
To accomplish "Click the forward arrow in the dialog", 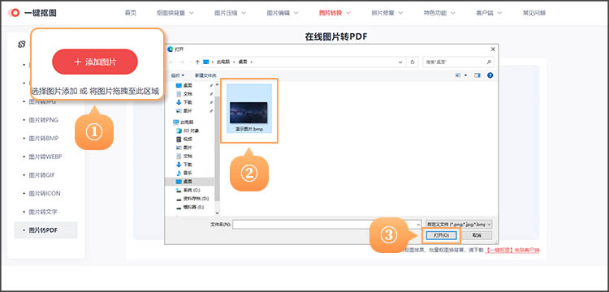I will 181,62.
